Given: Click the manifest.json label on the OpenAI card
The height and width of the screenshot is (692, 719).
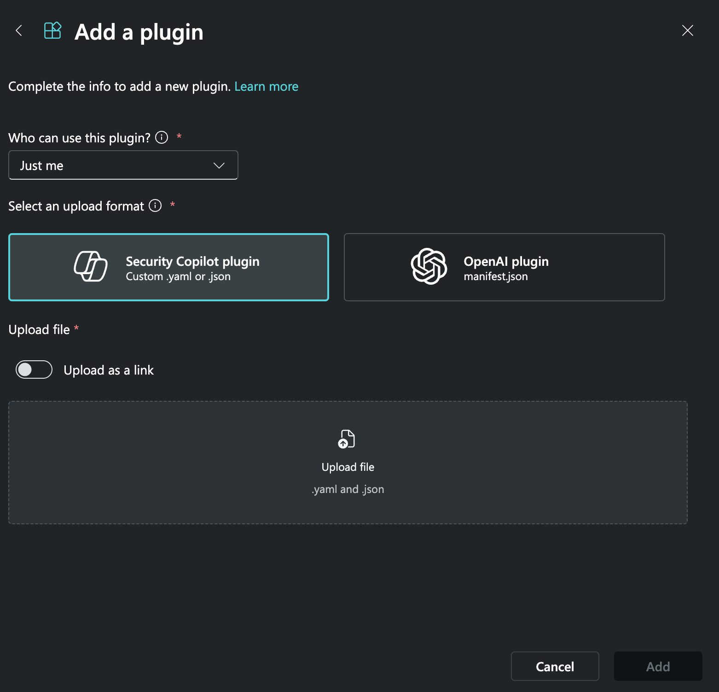Looking at the screenshot, I should click(496, 276).
